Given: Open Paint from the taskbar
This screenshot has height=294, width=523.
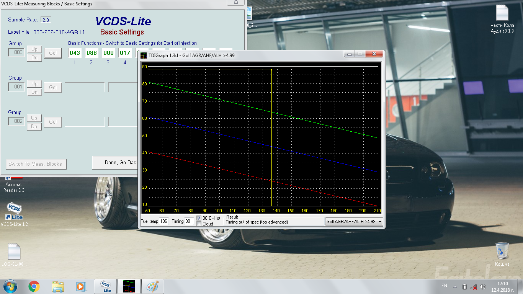Looking at the screenshot, I should click(153, 286).
